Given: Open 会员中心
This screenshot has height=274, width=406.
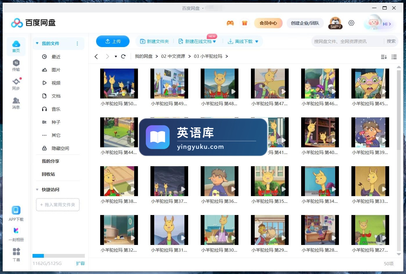Looking at the screenshot, I should (268, 23).
